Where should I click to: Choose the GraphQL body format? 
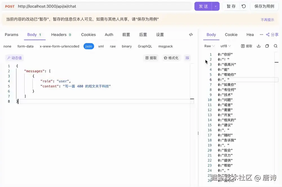click(145, 46)
